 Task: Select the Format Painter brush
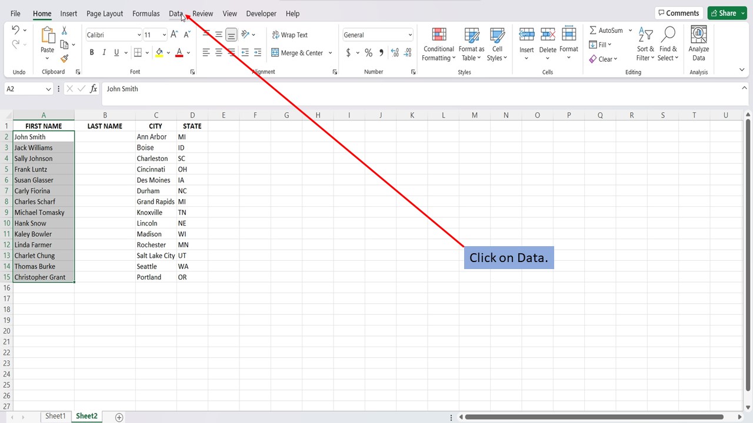pos(64,59)
